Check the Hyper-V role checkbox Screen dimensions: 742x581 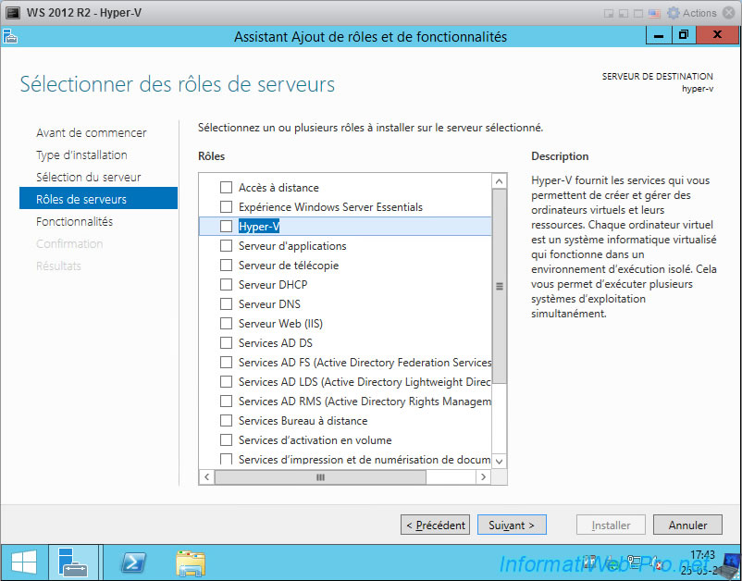click(226, 226)
